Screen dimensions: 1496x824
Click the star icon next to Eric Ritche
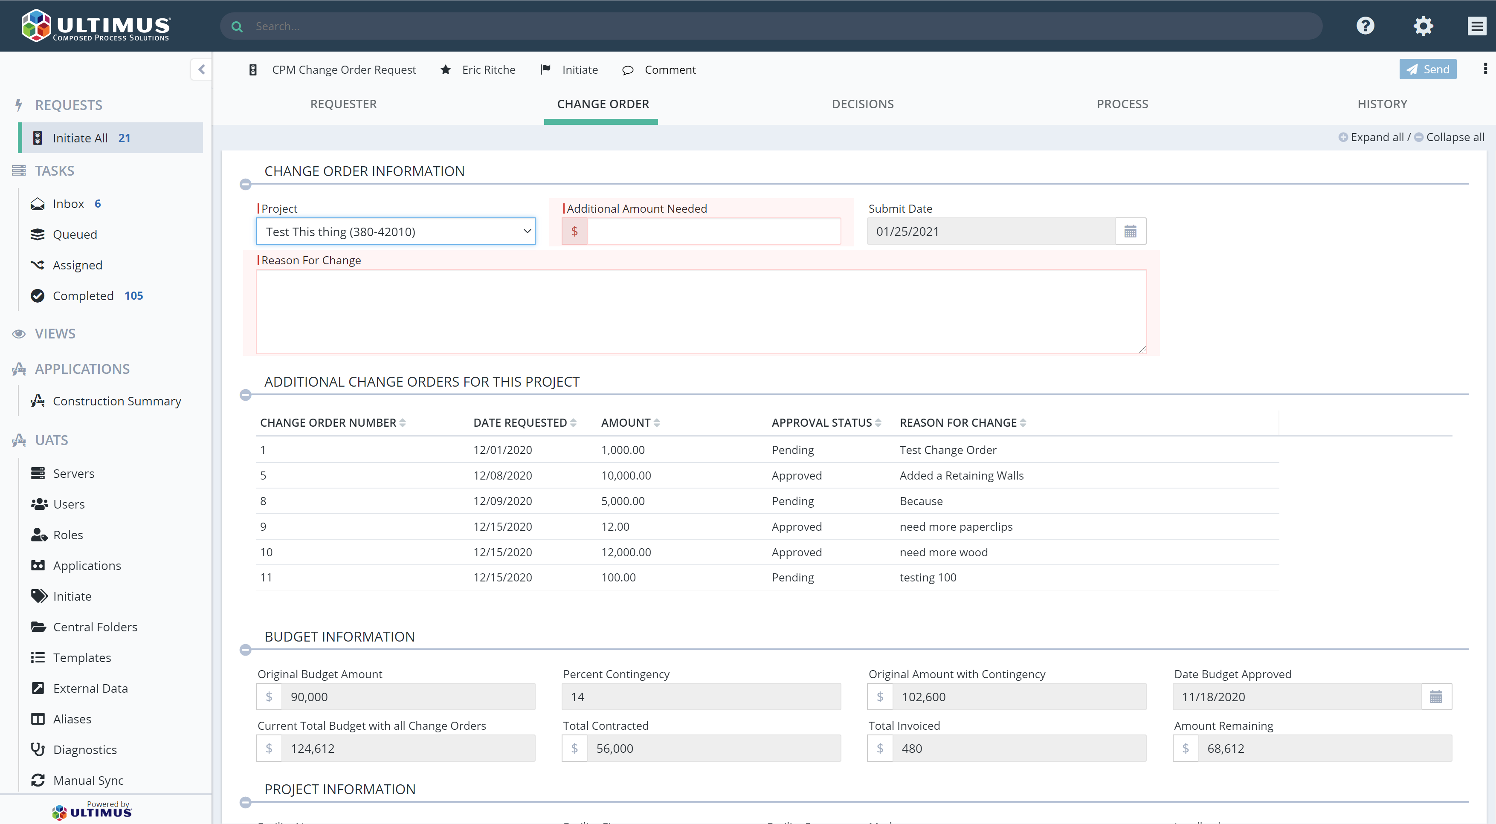(446, 69)
